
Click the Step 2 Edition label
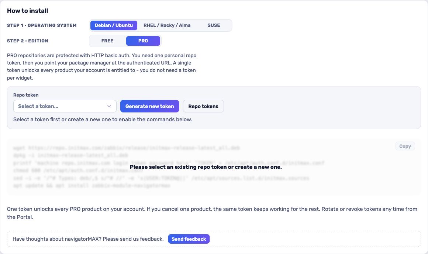pos(28,41)
